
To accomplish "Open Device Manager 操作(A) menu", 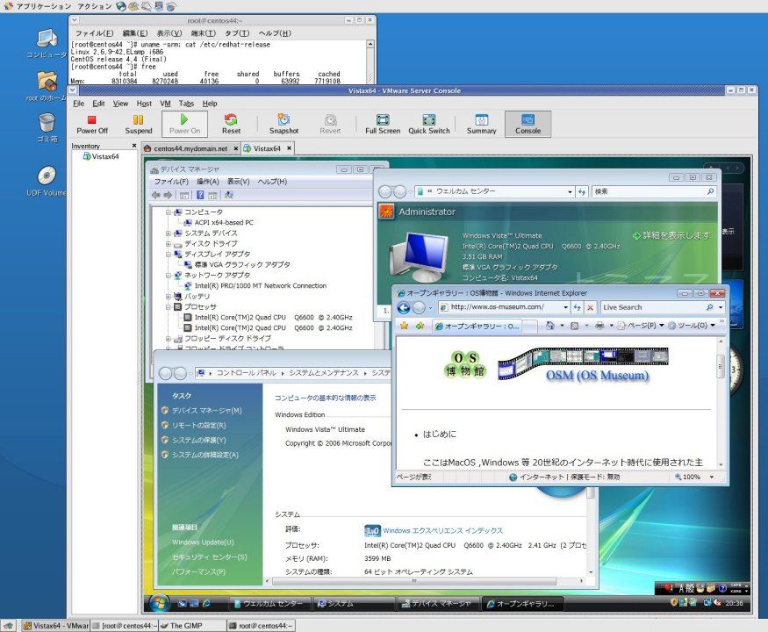I will point(208,182).
